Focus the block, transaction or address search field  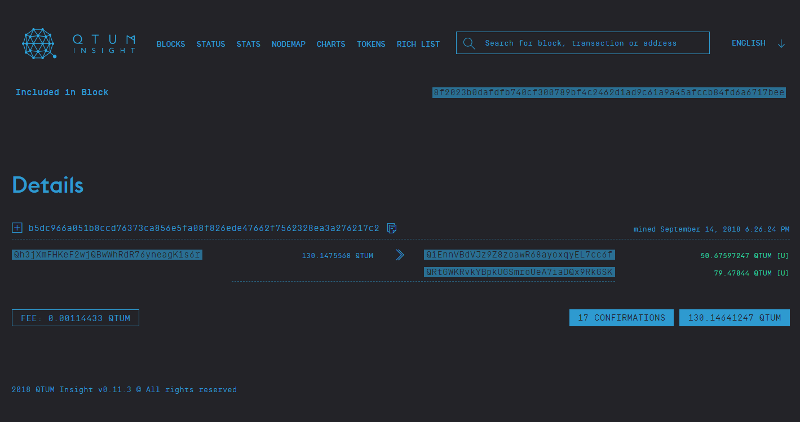coord(583,43)
